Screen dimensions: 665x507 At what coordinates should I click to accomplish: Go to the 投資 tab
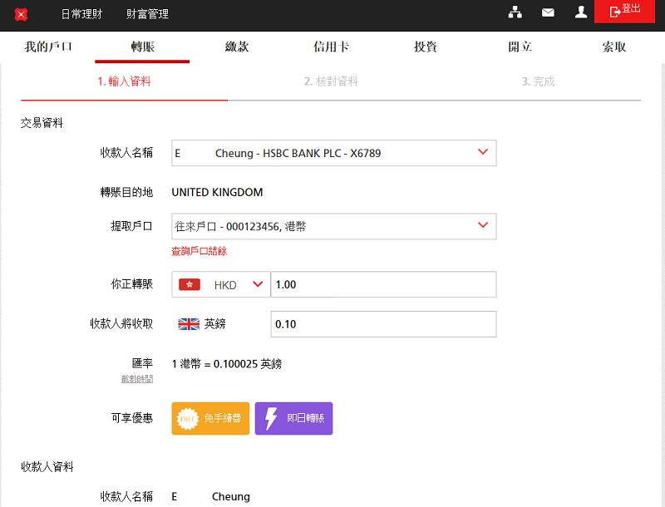tap(426, 47)
